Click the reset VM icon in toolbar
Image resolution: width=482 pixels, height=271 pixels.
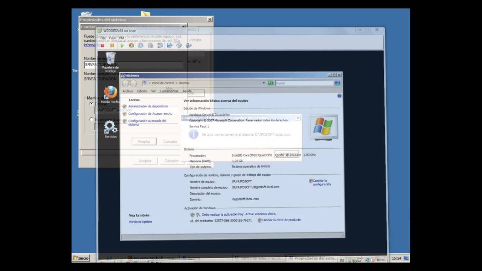(131, 46)
